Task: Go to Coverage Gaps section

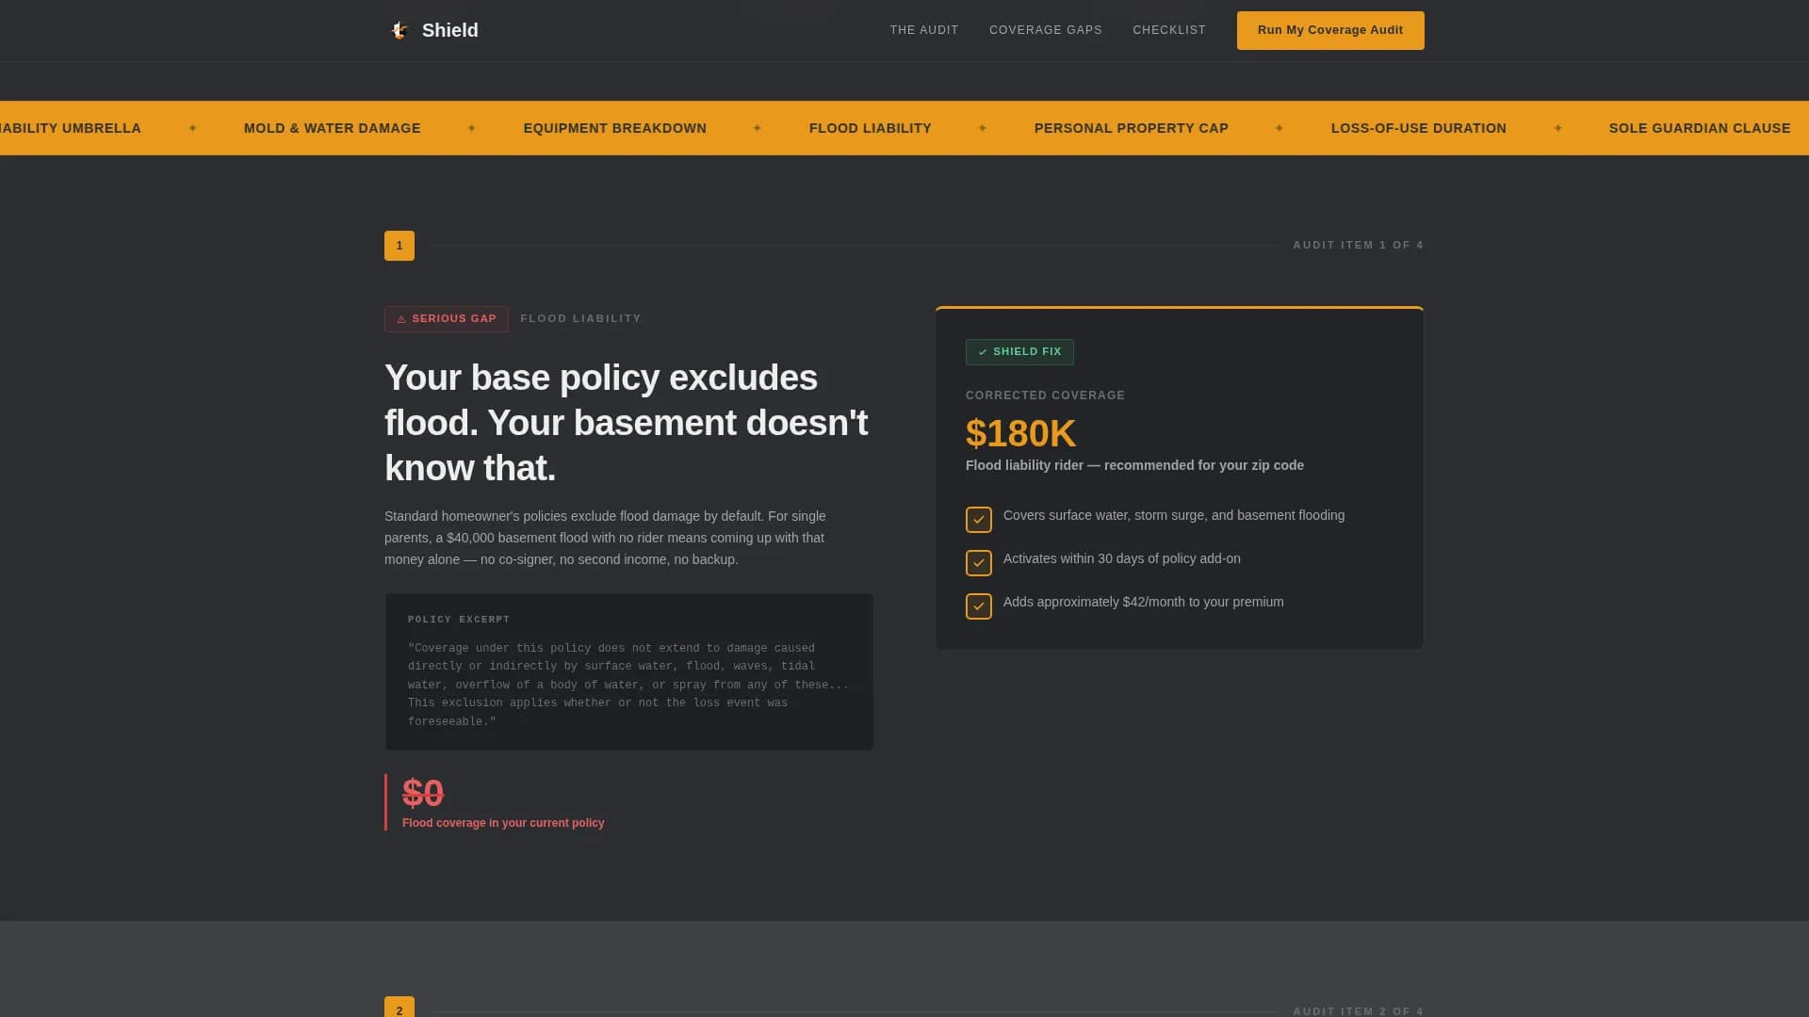Action: (1046, 30)
